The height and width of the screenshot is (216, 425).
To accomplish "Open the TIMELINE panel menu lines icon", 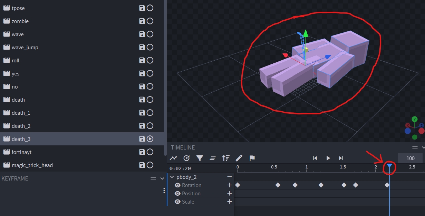I will 415,147.
